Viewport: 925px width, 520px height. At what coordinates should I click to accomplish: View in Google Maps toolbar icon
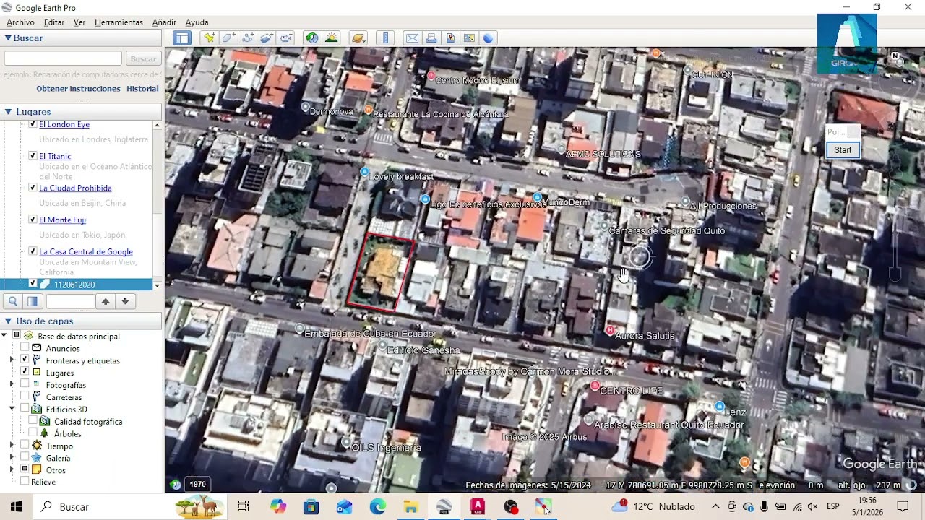(469, 38)
